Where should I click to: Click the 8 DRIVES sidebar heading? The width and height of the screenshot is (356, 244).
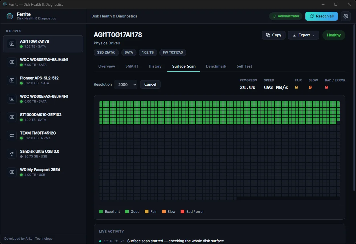pyautogui.click(x=13, y=31)
